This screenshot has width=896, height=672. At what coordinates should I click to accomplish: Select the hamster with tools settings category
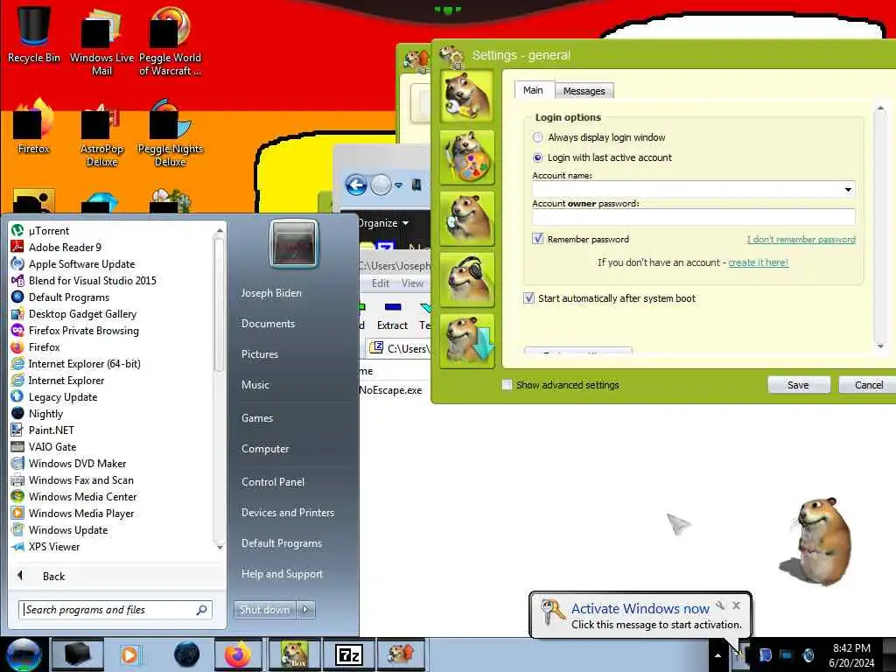(x=467, y=95)
